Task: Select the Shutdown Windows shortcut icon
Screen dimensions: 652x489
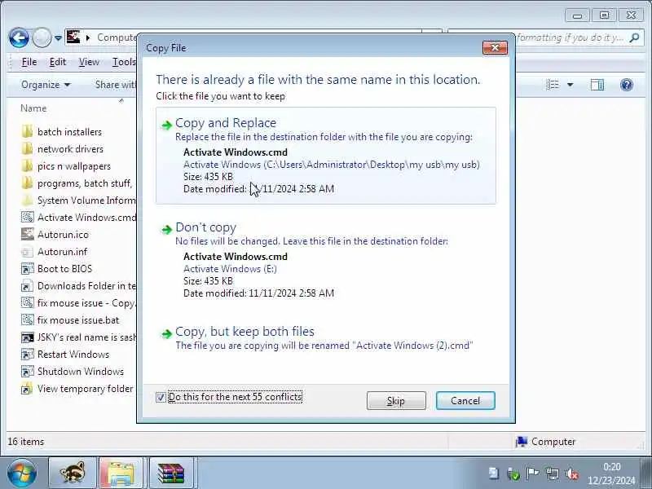Action: (x=27, y=372)
